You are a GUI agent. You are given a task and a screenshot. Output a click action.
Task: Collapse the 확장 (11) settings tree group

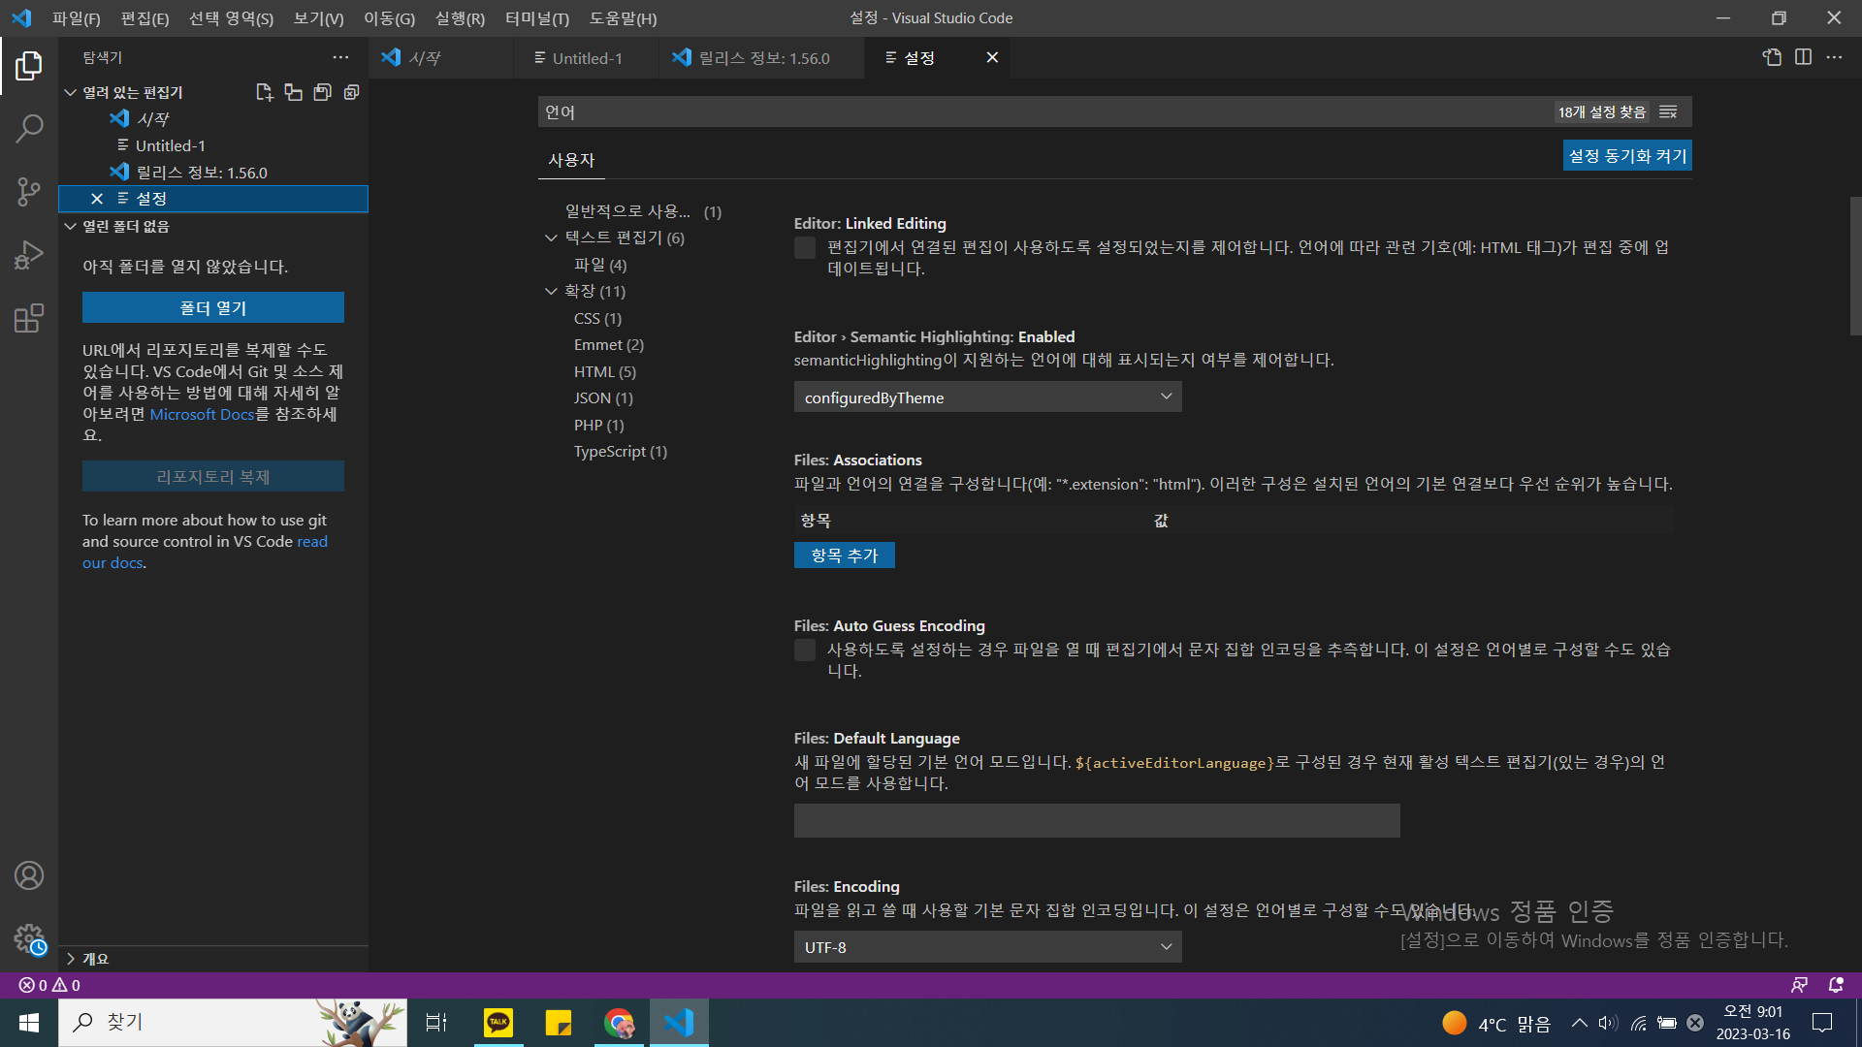tap(552, 291)
